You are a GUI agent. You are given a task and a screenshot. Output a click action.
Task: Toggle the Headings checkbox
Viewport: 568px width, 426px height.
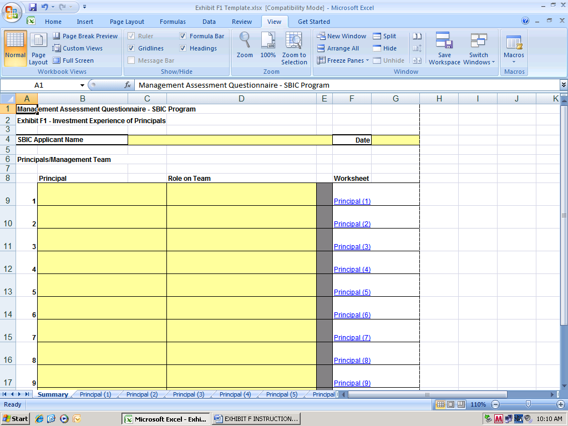183,48
